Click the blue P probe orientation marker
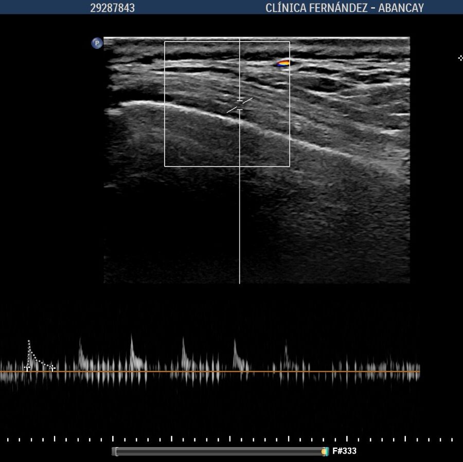Viewport: 463px width, 462px height. coord(97,44)
